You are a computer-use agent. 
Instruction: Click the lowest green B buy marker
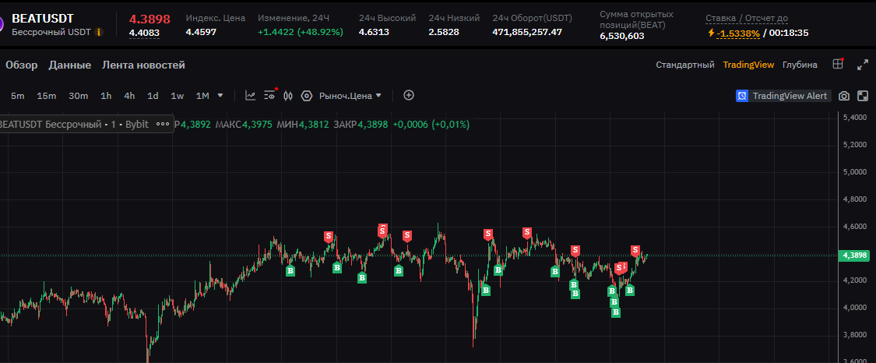coord(616,312)
